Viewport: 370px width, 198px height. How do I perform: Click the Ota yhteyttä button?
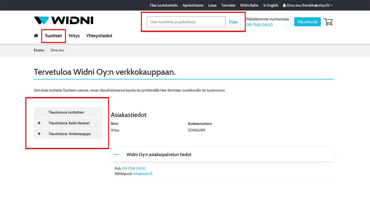click(307, 22)
